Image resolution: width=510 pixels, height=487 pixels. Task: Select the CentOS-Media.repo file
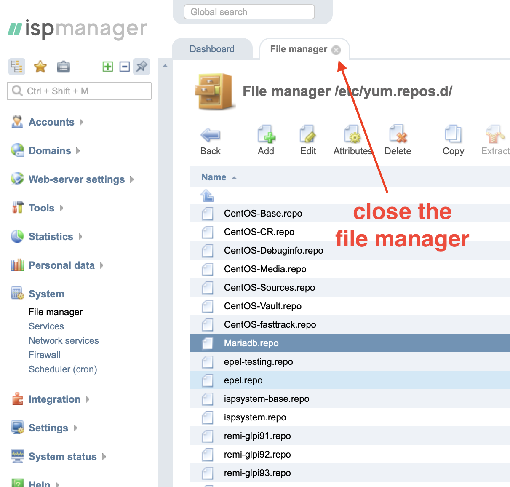[x=350, y=269]
